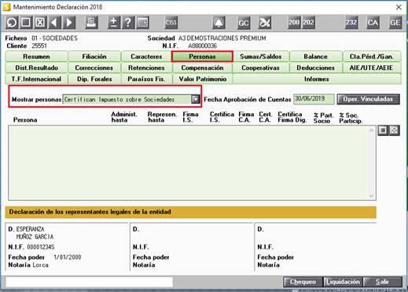
Task: Open the Informes tab
Action: point(317,79)
